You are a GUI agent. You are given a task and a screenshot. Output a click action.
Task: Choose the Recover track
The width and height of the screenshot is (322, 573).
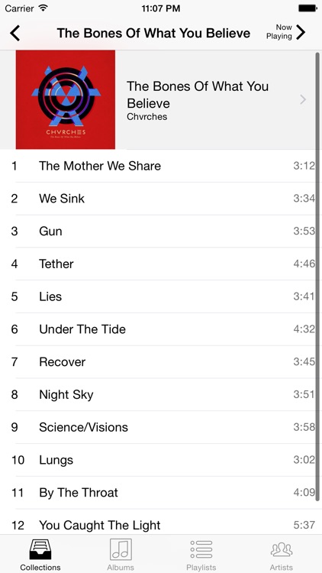point(161,362)
